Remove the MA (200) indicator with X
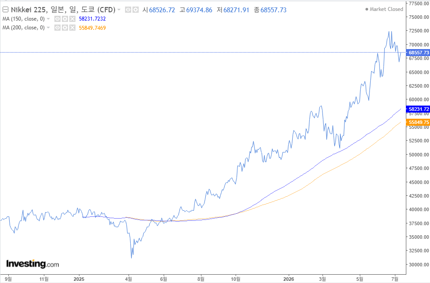Viewport: 430px width, 283px height. pos(72,28)
